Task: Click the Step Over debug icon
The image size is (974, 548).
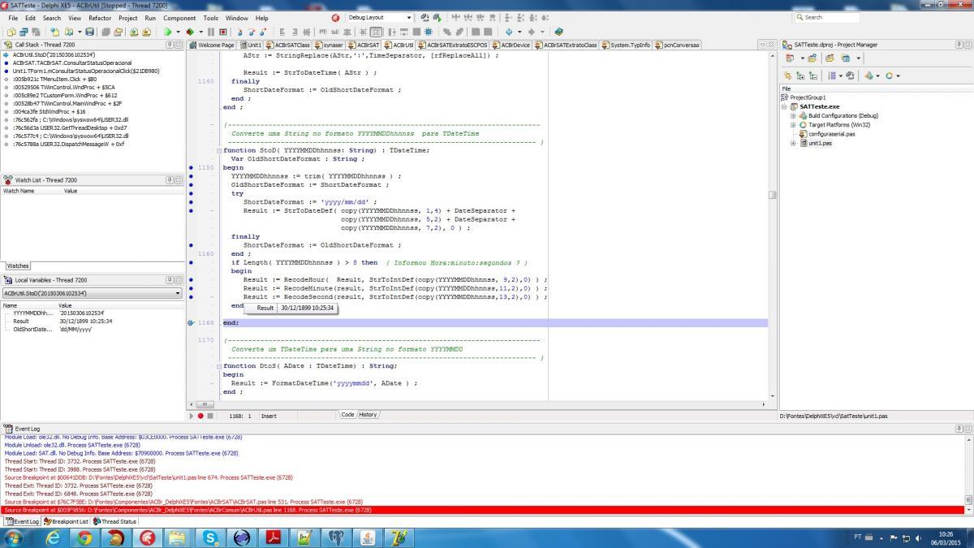Action: 252,32
